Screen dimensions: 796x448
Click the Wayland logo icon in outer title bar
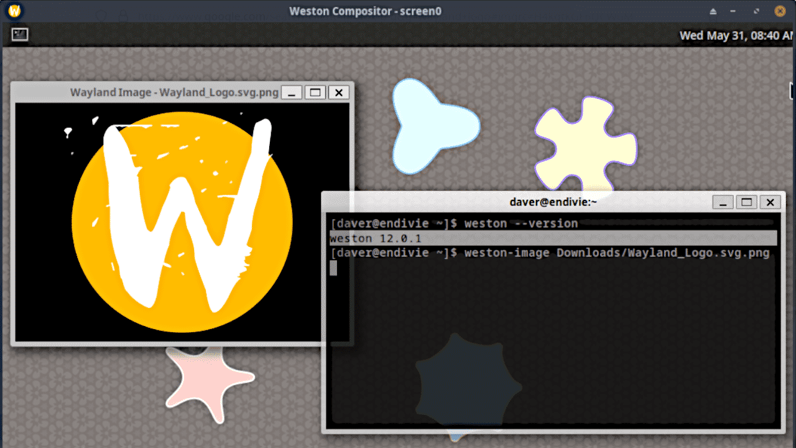coord(15,11)
